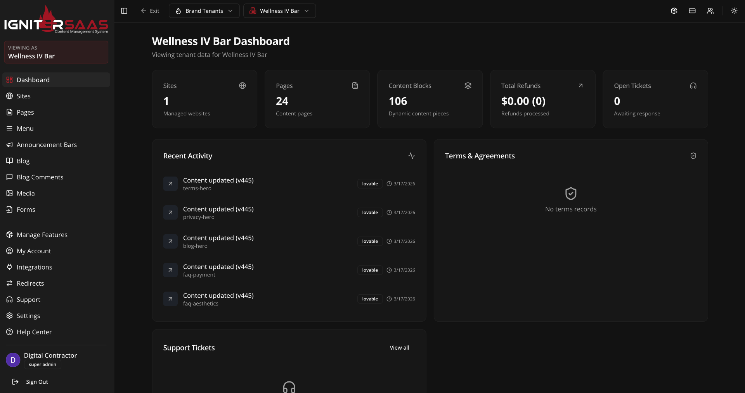Image resolution: width=745 pixels, height=393 pixels.
Task: Toggle the sidebar visibility icon
Action: [124, 10]
